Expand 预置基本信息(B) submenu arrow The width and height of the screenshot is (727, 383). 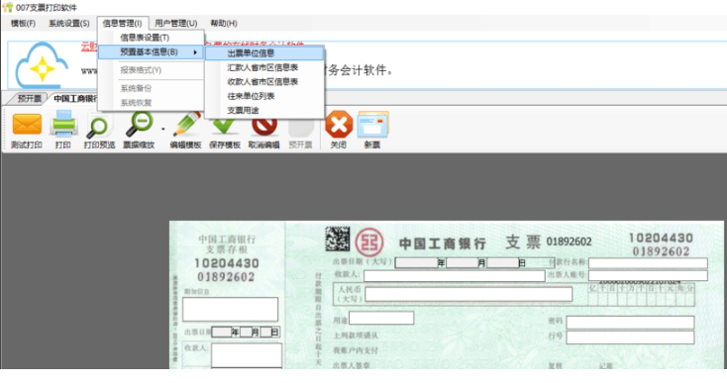[195, 51]
